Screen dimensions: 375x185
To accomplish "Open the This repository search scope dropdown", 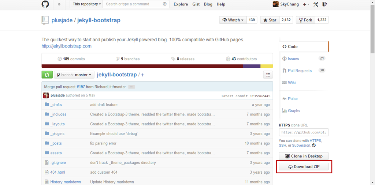I will (86, 4).
